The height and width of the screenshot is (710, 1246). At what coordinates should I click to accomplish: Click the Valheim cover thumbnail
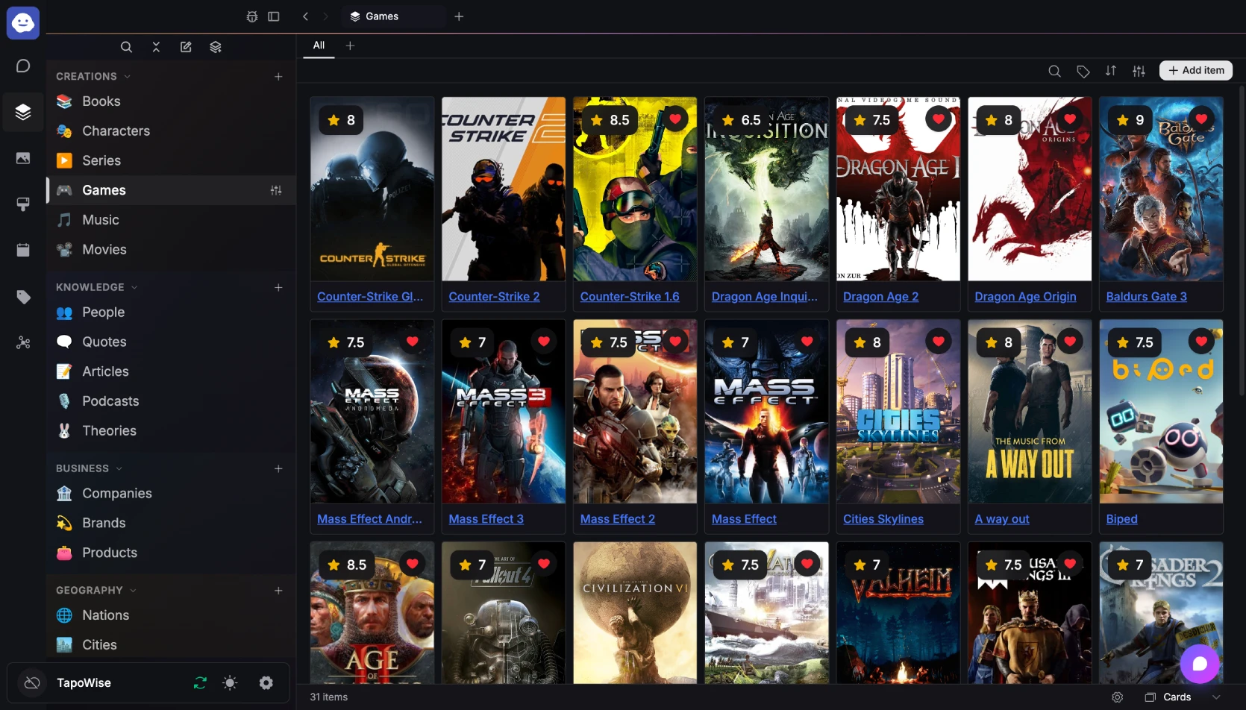point(898,612)
